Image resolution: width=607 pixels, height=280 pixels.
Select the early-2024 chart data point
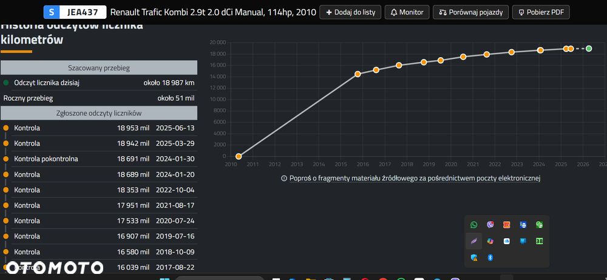(540, 50)
